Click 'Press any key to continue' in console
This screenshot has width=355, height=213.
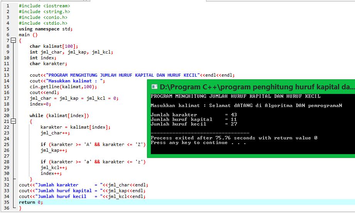[x=189, y=143]
